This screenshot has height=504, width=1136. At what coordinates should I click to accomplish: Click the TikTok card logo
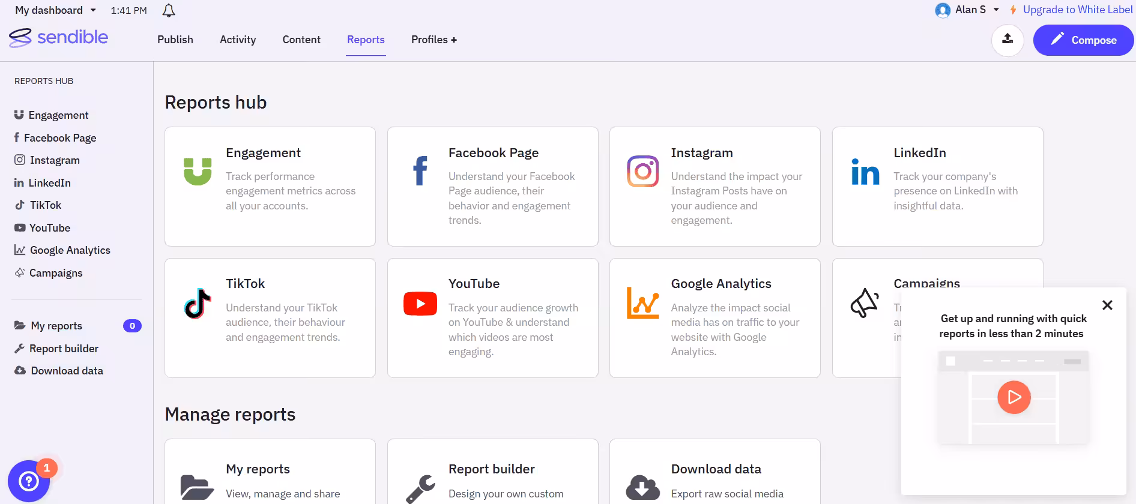(198, 303)
